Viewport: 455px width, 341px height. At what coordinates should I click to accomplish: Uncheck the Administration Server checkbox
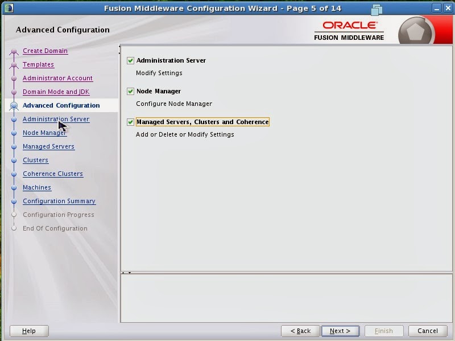[x=130, y=60]
